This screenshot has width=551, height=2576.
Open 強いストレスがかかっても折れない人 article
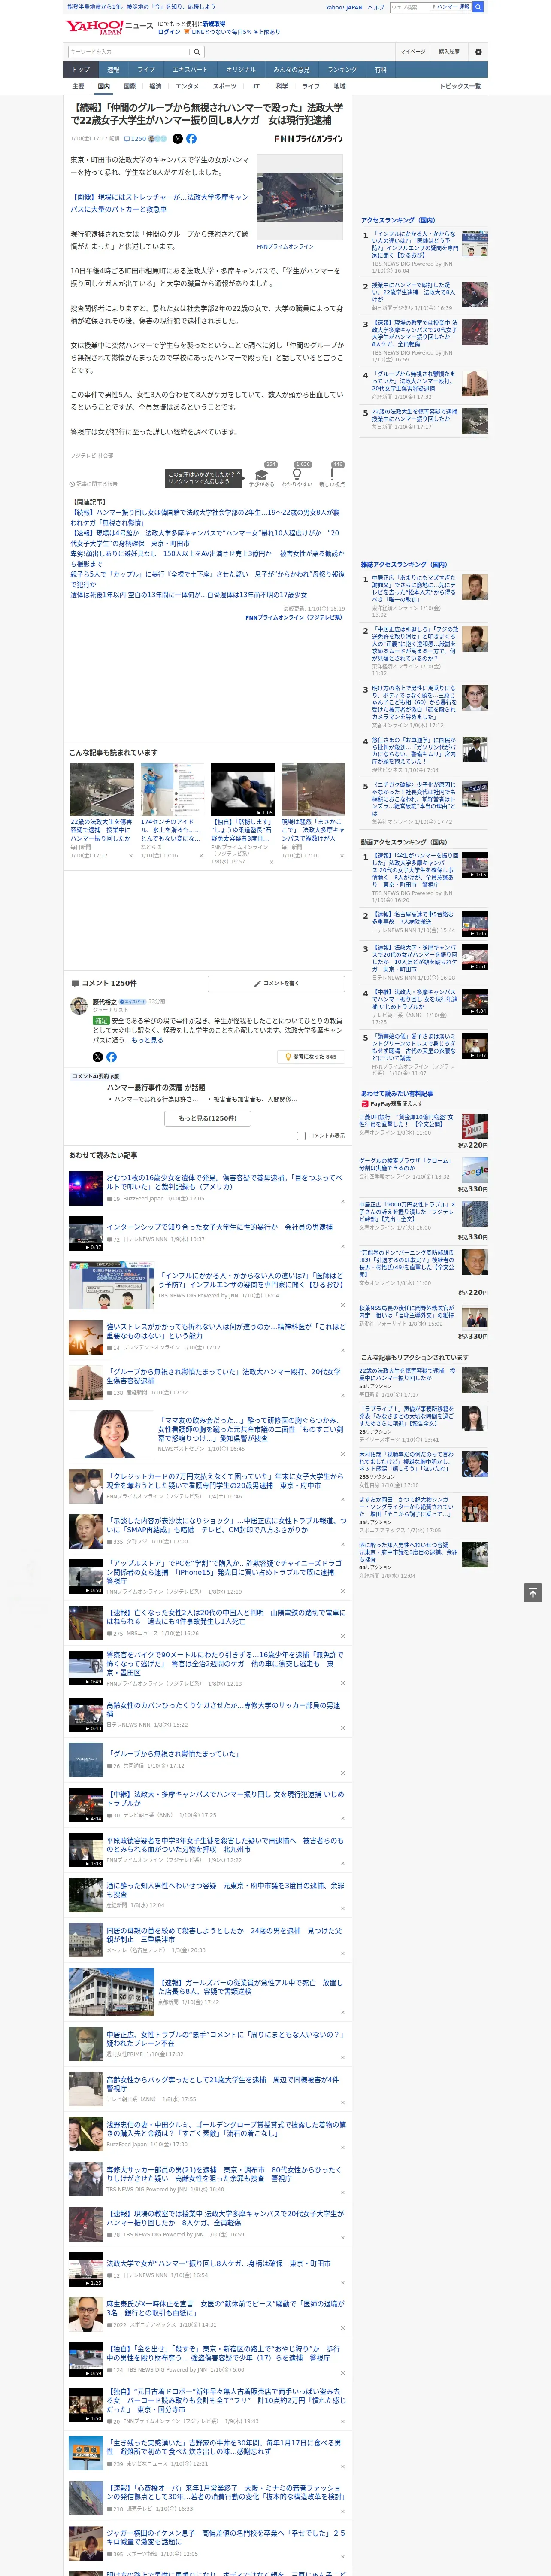pyautogui.click(x=226, y=1331)
